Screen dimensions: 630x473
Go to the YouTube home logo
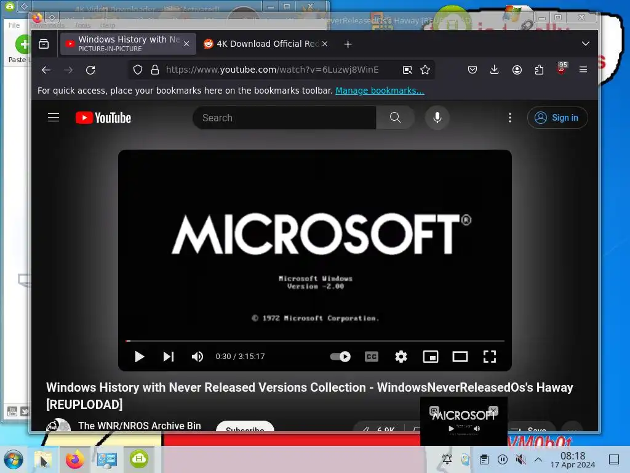[103, 118]
